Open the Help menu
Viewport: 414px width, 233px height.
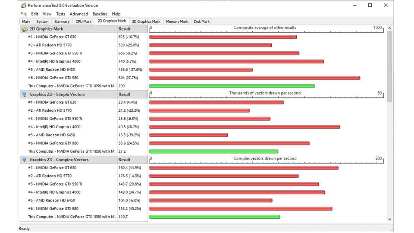point(116,14)
